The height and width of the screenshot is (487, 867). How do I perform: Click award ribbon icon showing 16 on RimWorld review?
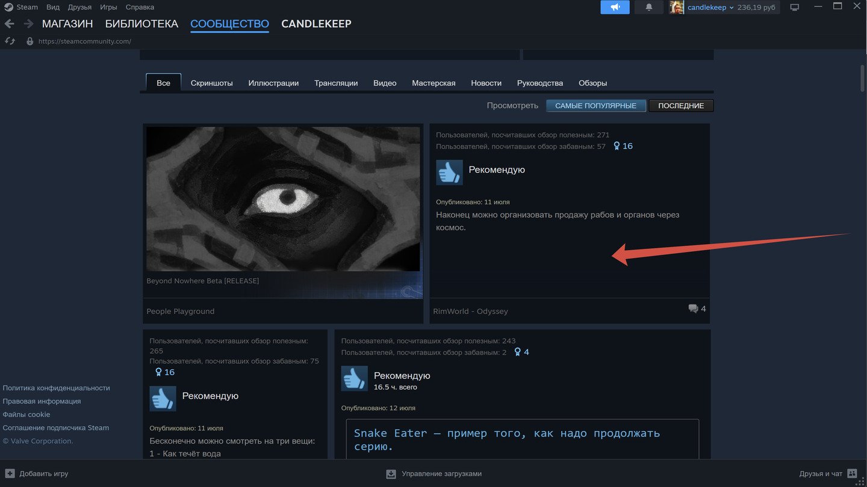pyautogui.click(x=617, y=146)
